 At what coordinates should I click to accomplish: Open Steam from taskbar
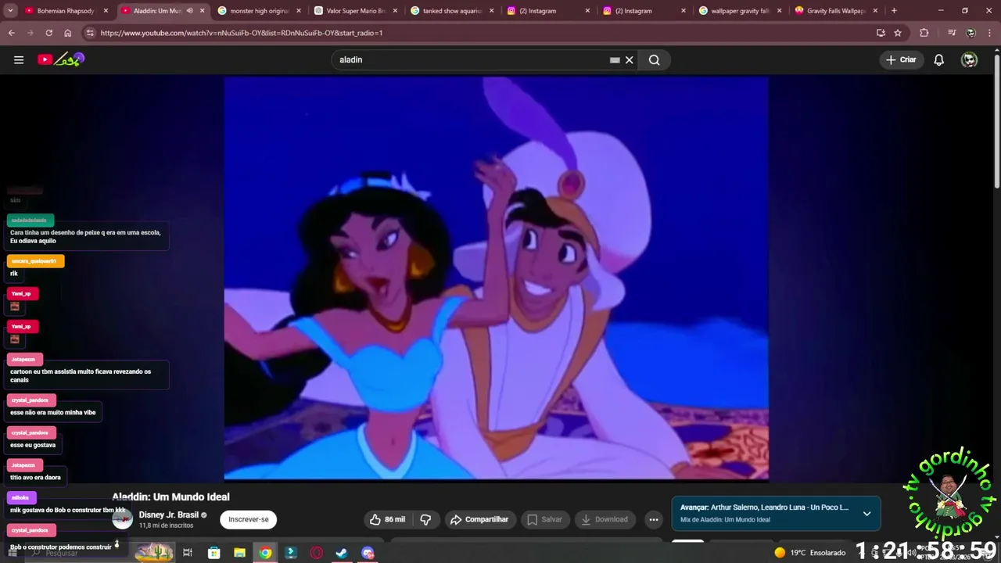342,553
